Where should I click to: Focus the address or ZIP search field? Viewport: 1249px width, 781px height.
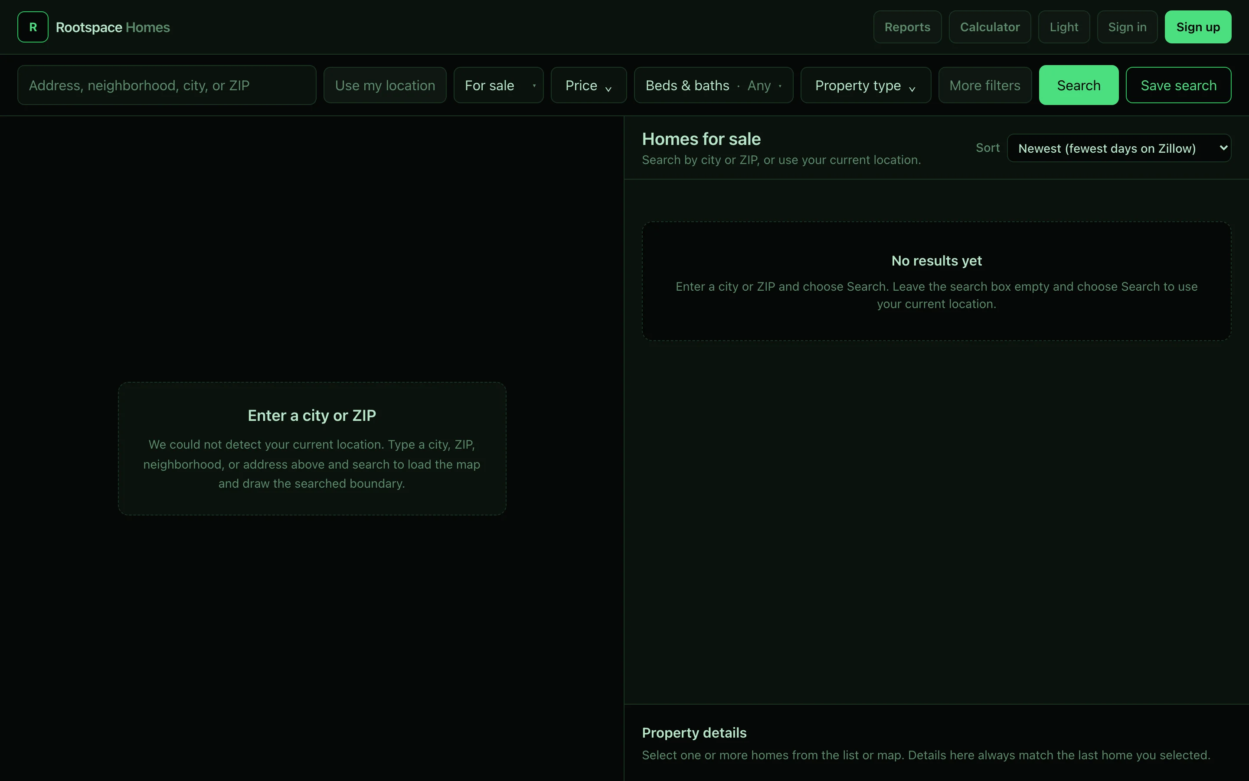click(x=167, y=85)
